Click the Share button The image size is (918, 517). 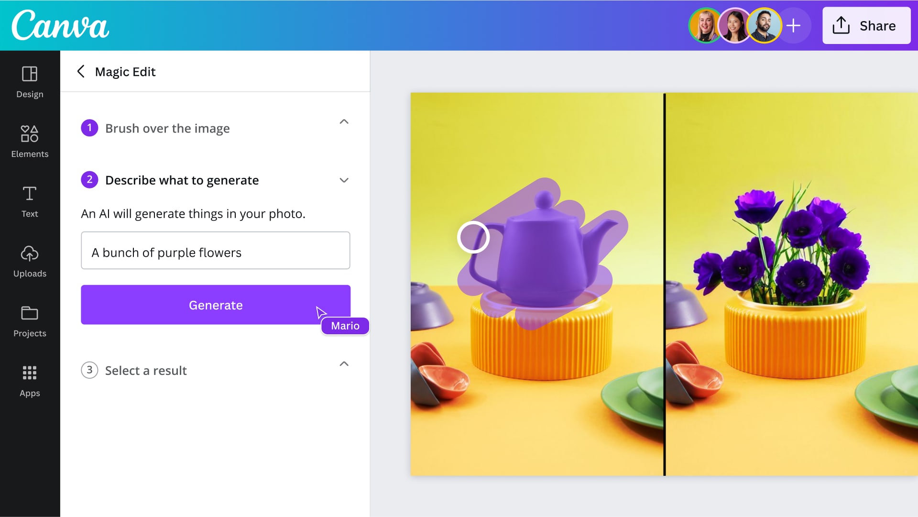point(867,25)
